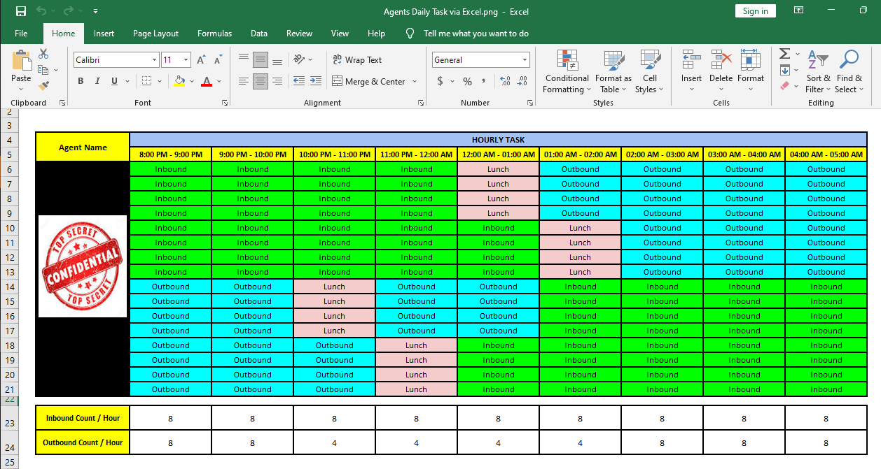Toggle Align Right icon

point(277,81)
